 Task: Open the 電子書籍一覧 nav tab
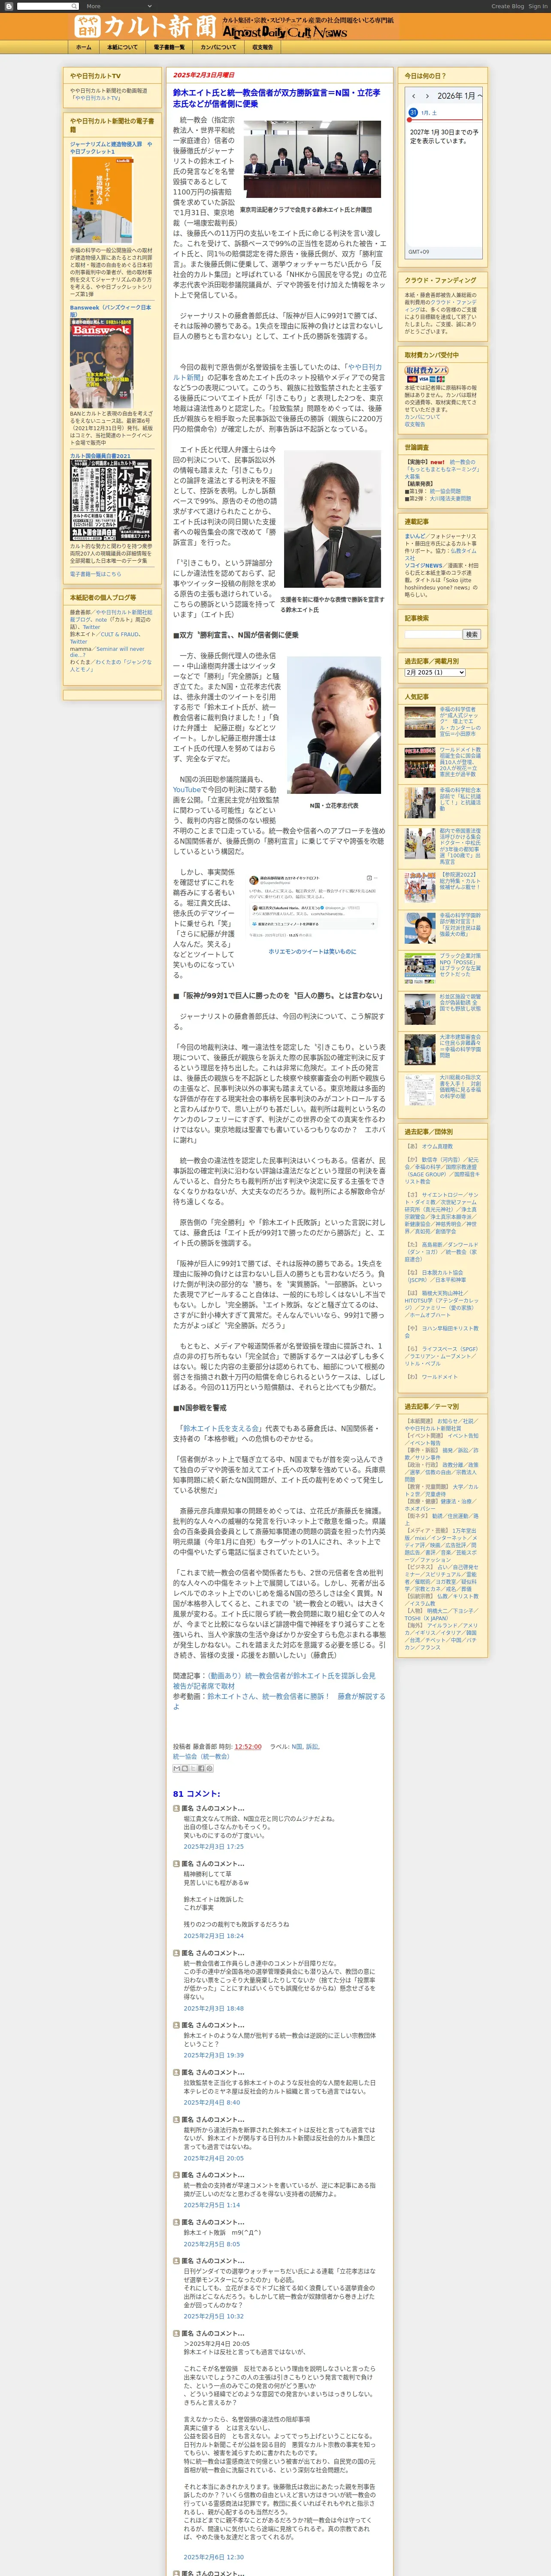pos(169,47)
